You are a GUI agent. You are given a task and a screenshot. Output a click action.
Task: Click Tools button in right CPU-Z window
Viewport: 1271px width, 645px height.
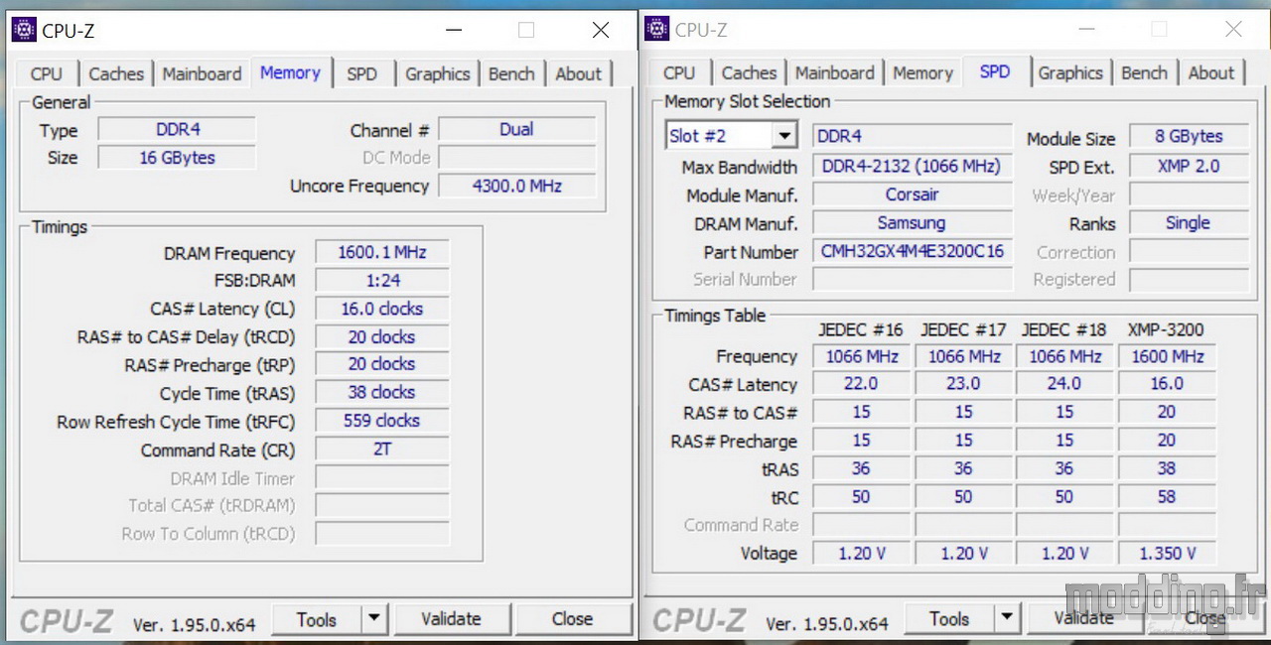pyautogui.click(x=949, y=618)
